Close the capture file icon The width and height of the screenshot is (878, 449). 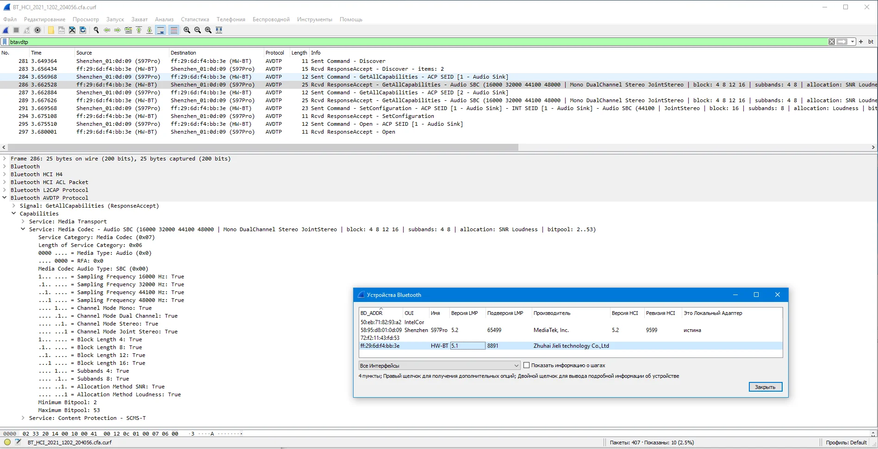click(72, 30)
